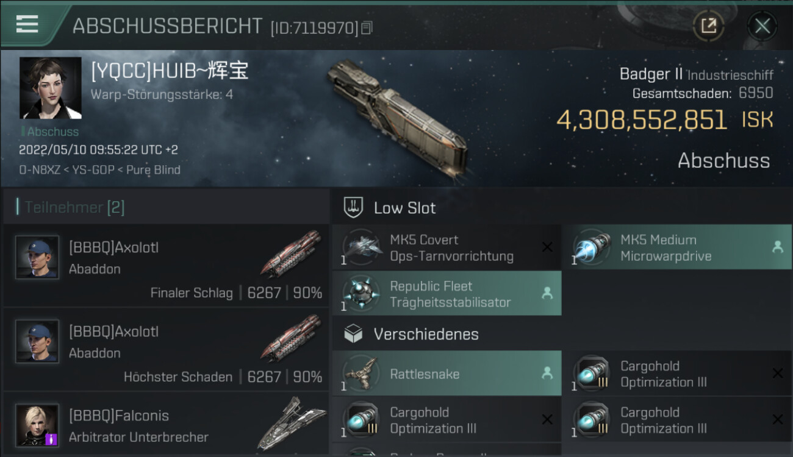Open Axolotl Höchster Schaden participant entry
The height and width of the screenshot is (457, 793).
pyautogui.click(x=166, y=349)
